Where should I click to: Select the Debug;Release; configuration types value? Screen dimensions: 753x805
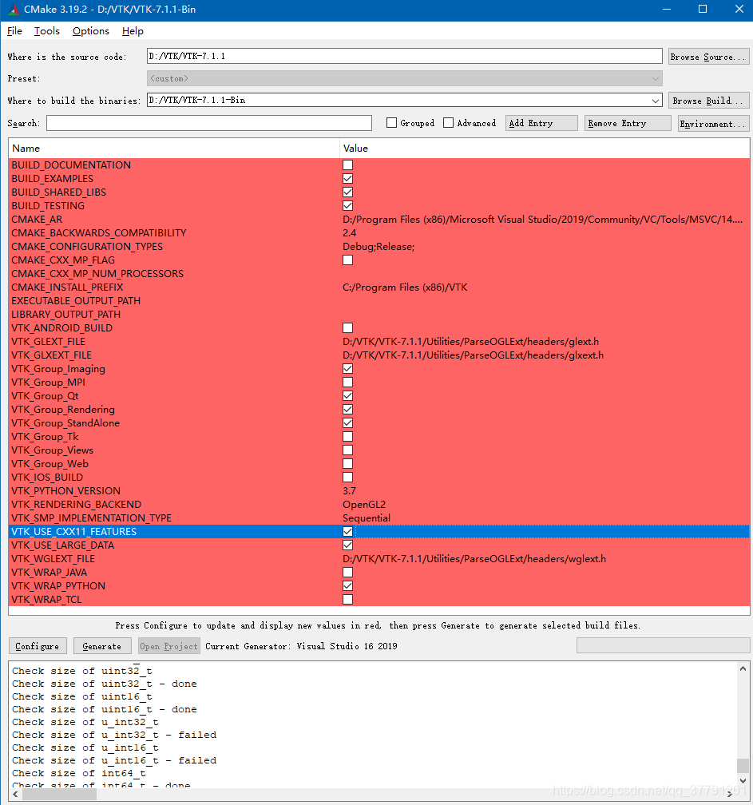(x=378, y=247)
